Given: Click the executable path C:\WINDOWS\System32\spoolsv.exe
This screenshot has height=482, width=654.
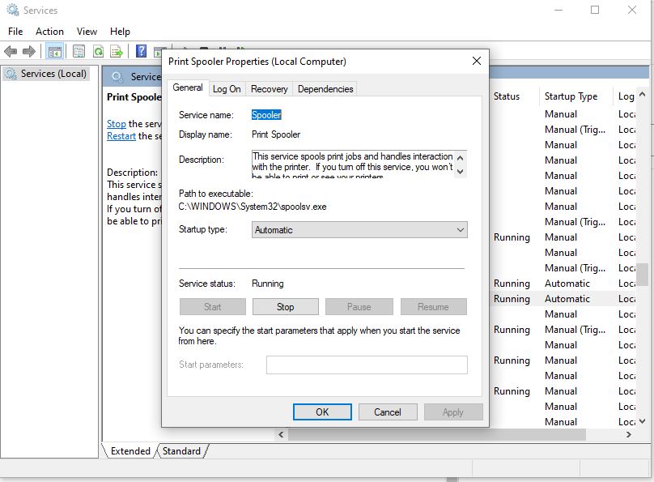Looking at the screenshot, I should click(x=253, y=207).
